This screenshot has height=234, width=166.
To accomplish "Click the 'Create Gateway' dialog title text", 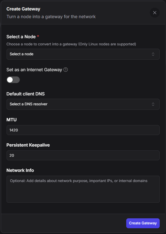I will (23, 9).
